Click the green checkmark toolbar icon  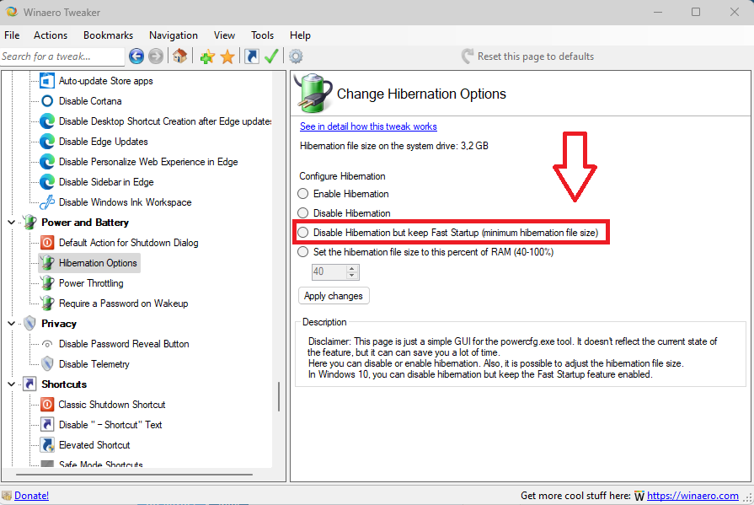[271, 56]
